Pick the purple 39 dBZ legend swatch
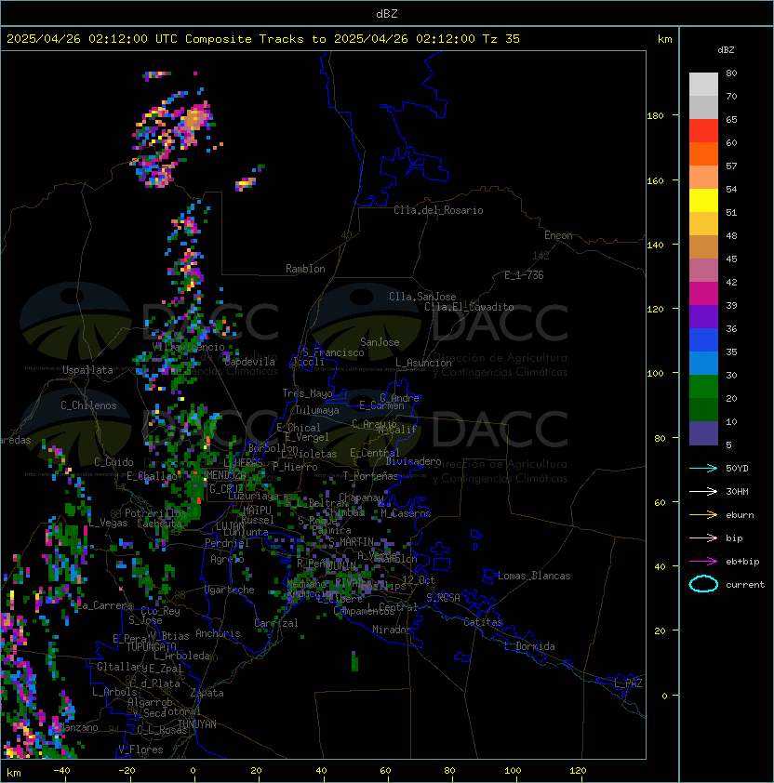774x783 pixels. point(703,316)
